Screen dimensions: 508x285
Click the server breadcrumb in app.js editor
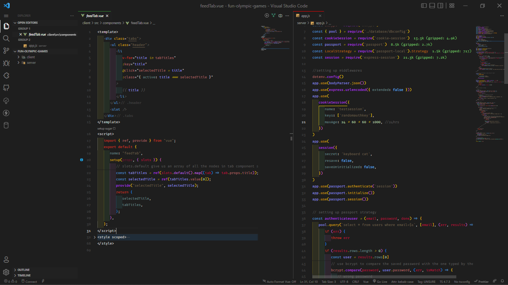click(302, 23)
